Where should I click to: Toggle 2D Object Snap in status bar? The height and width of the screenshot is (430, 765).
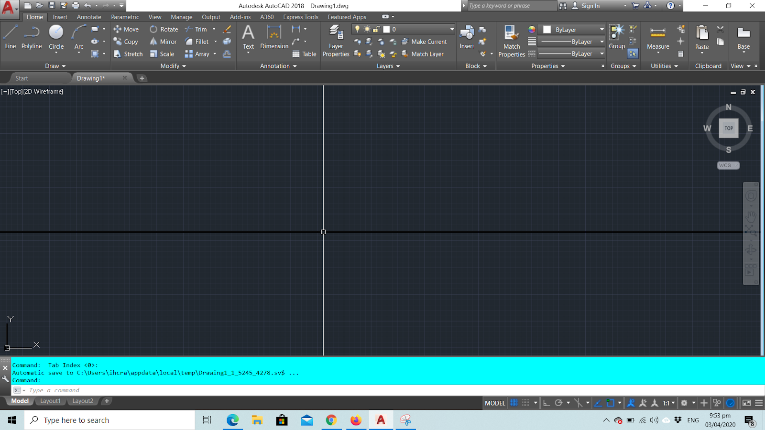coord(611,403)
